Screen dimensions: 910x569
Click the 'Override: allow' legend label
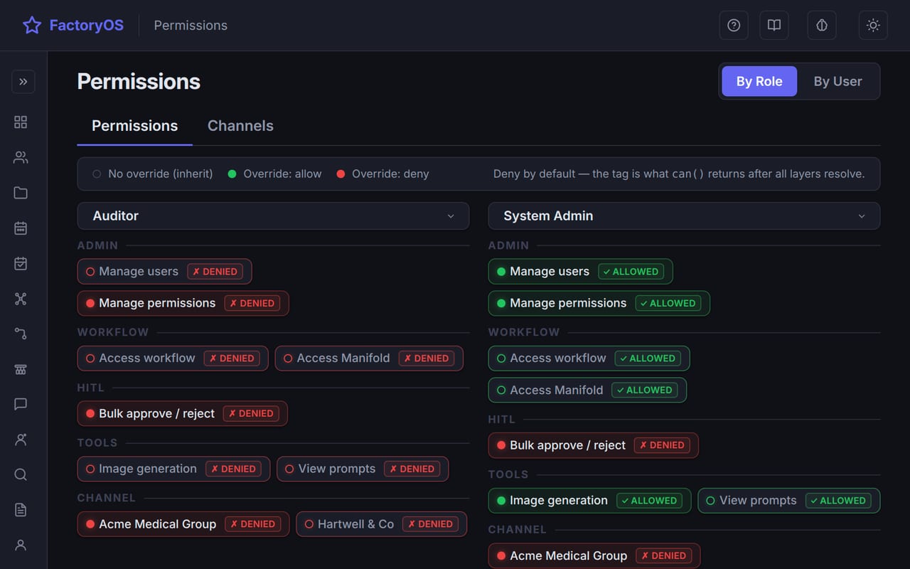pos(282,174)
